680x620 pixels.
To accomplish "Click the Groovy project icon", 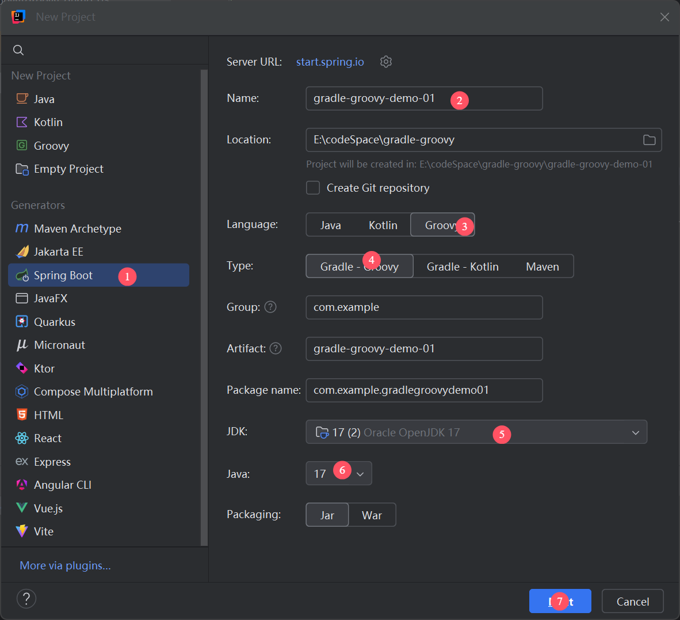I will [x=22, y=145].
